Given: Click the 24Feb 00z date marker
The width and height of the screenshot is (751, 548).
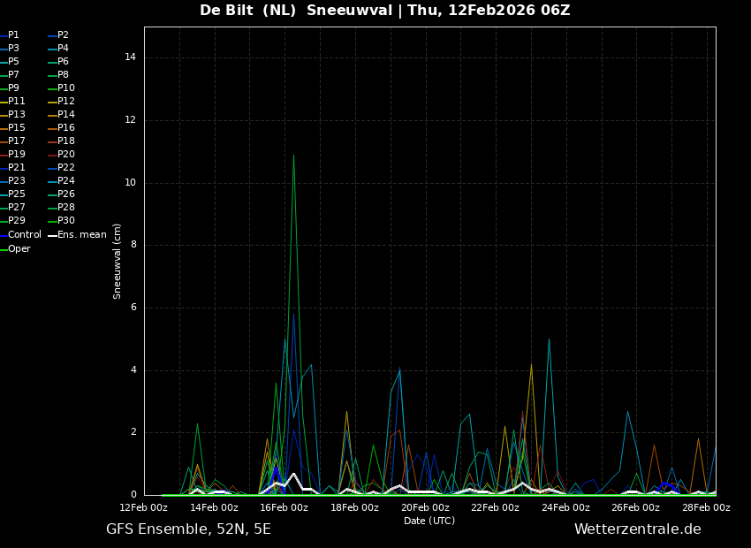Looking at the screenshot, I should (565, 508).
